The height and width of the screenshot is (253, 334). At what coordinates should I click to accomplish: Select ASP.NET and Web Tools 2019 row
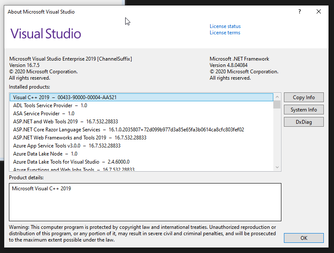(x=141, y=122)
